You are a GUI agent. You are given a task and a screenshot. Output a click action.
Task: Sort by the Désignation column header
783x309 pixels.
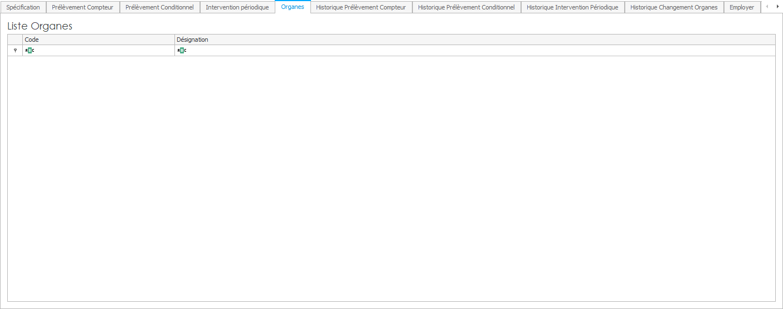coord(474,40)
